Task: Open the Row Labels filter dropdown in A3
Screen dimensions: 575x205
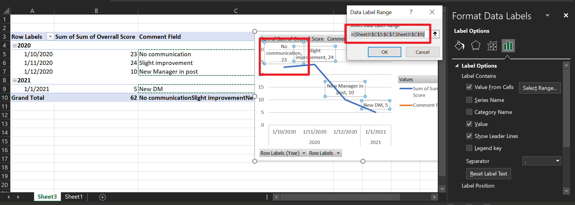Action: (x=50, y=37)
